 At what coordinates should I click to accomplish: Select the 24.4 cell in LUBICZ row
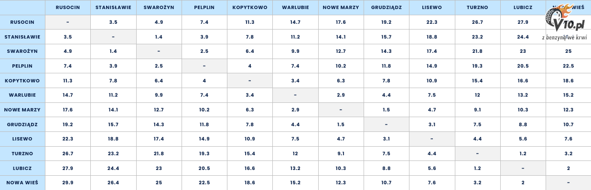(113, 168)
